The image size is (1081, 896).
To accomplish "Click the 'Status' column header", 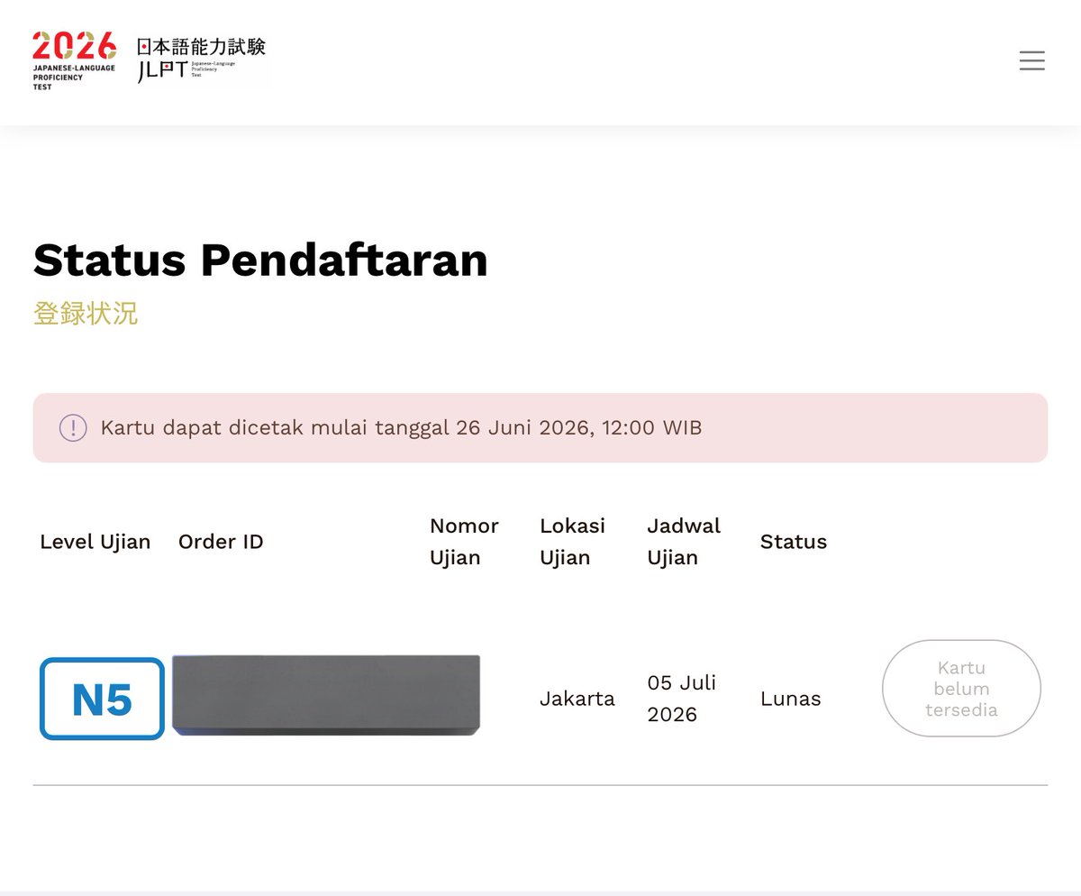I will pyautogui.click(x=794, y=542).
